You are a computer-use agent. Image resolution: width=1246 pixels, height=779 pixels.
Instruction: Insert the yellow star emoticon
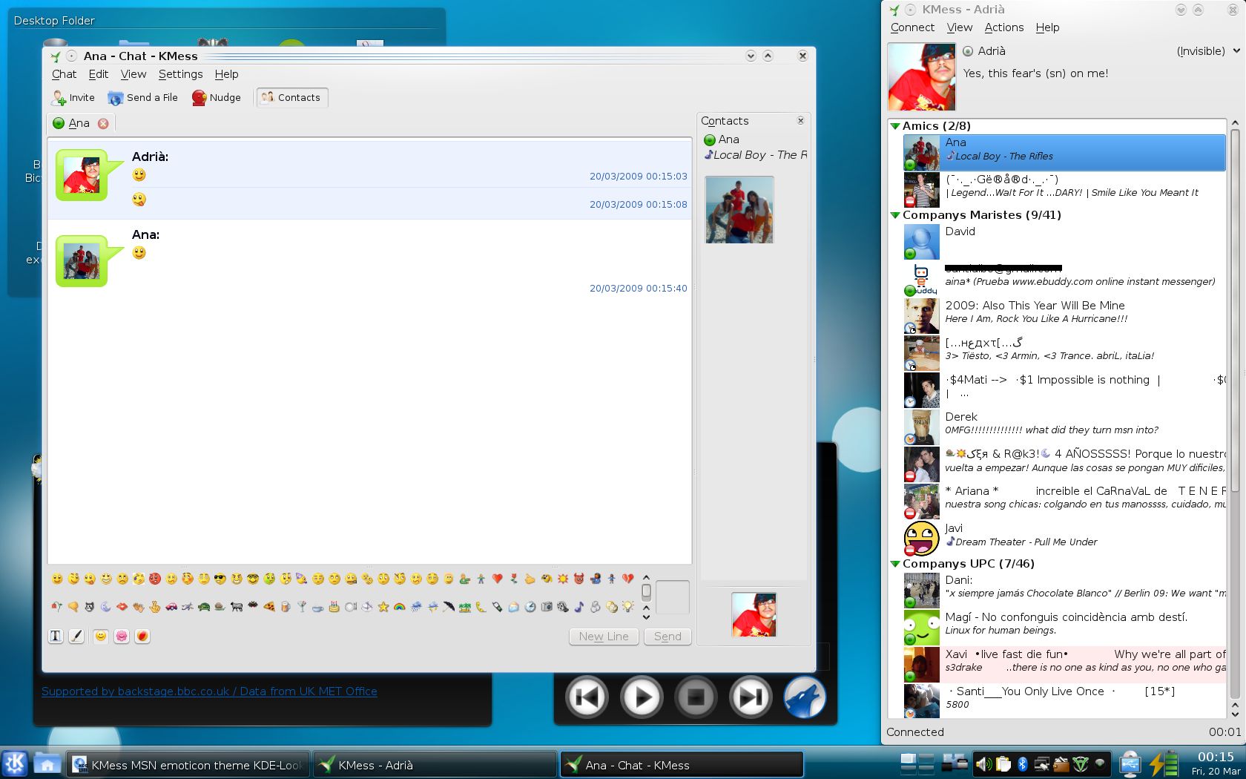point(383,607)
